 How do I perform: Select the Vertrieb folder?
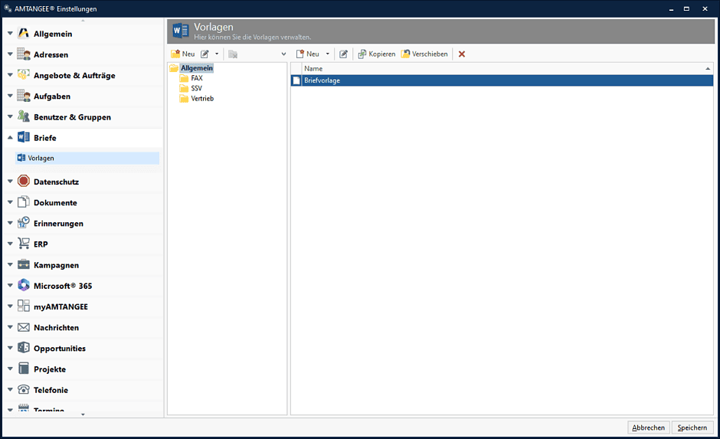coord(202,98)
